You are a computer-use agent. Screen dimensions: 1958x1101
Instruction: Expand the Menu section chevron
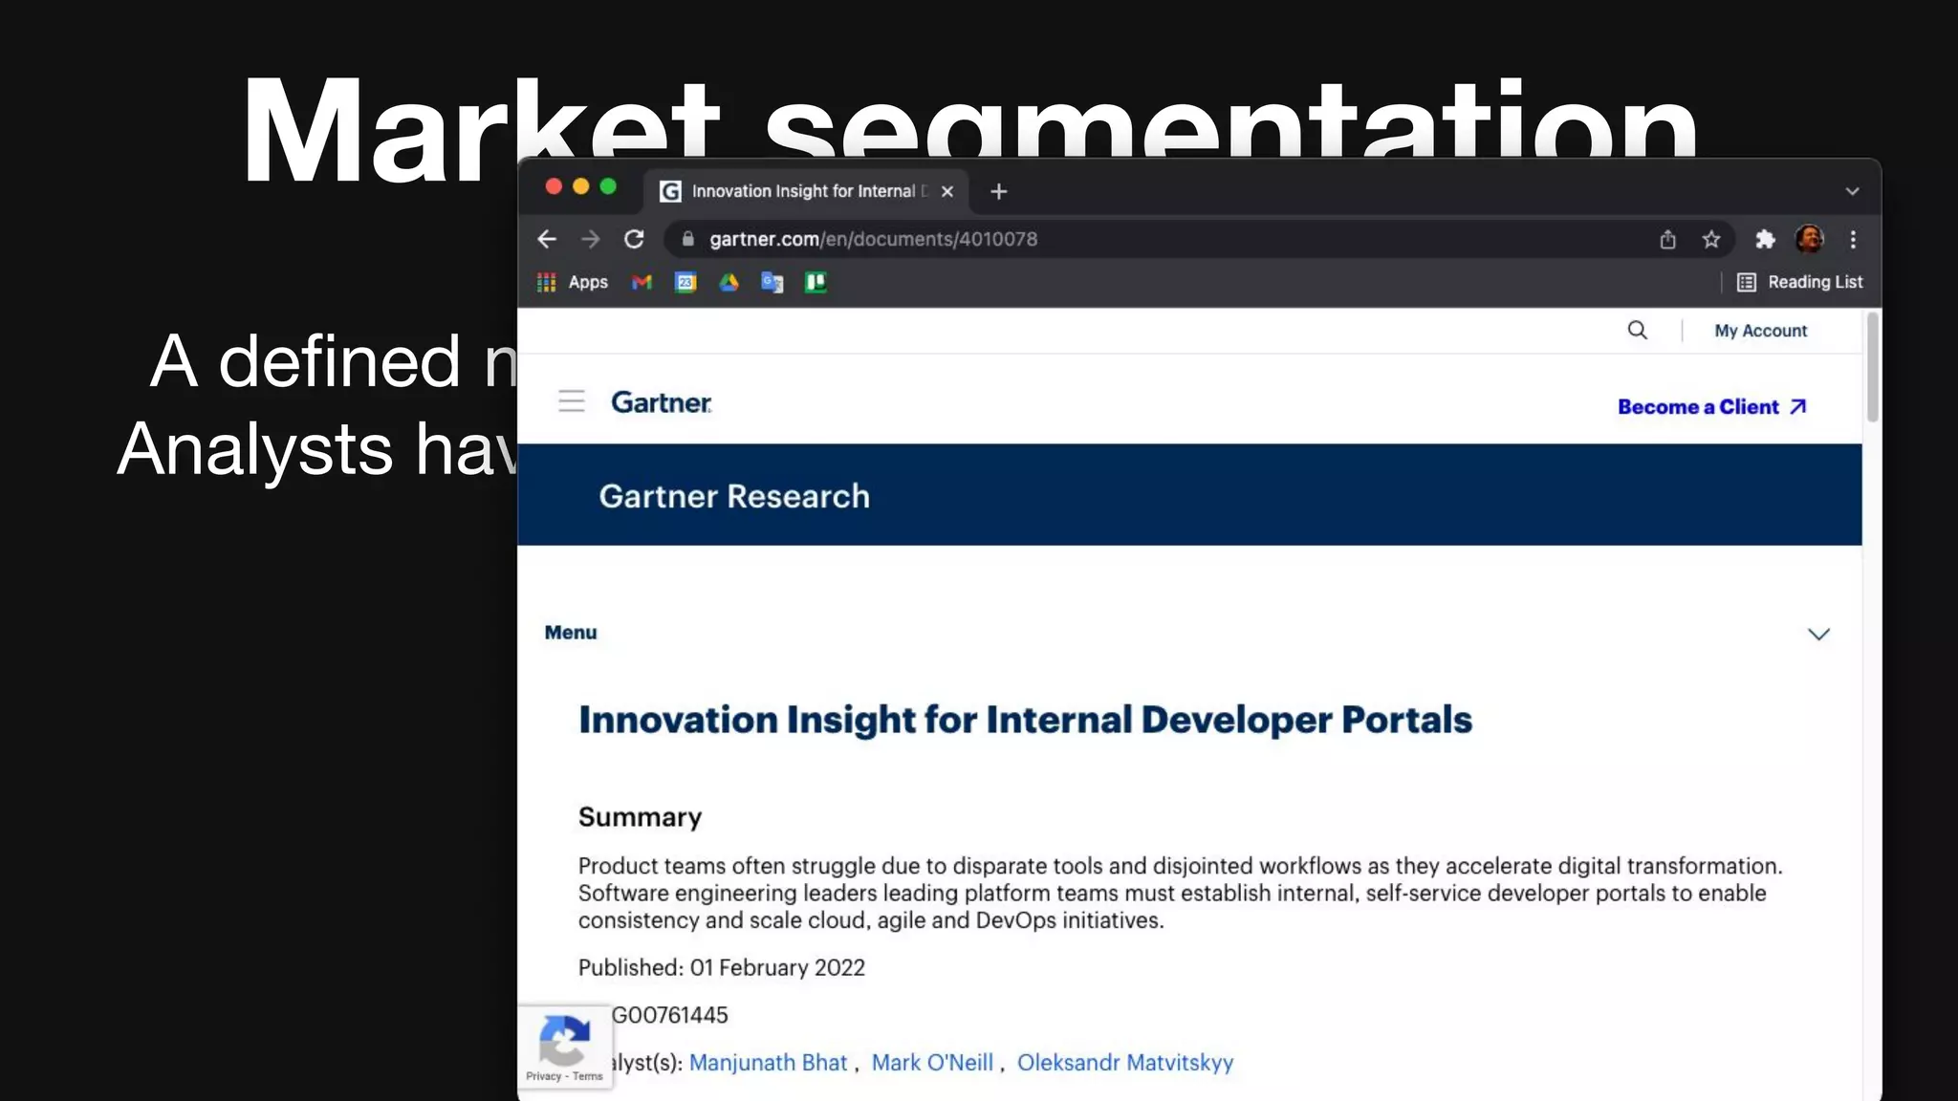pos(1818,634)
